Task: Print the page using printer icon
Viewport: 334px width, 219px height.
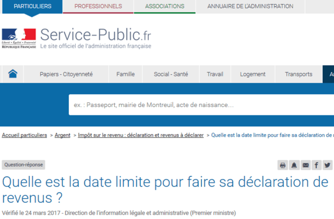Action: click(x=283, y=165)
